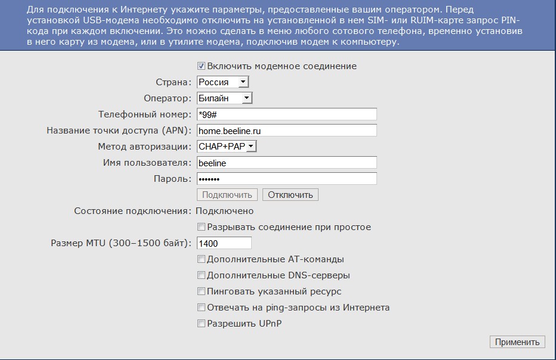
Task: Check the 'Разрешить UPnP' checkbox
Action: point(202,324)
